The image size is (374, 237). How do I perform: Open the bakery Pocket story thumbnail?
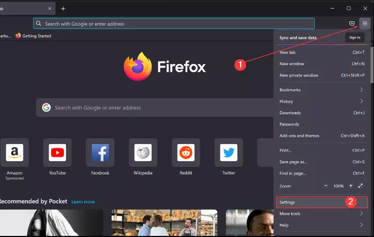click(x=164, y=223)
